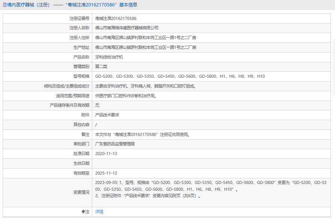Click the document icon beside the page title

[x=5, y=5]
